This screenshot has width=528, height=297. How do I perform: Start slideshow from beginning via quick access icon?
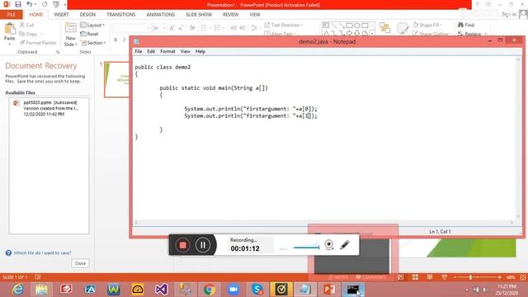pos(56,4)
